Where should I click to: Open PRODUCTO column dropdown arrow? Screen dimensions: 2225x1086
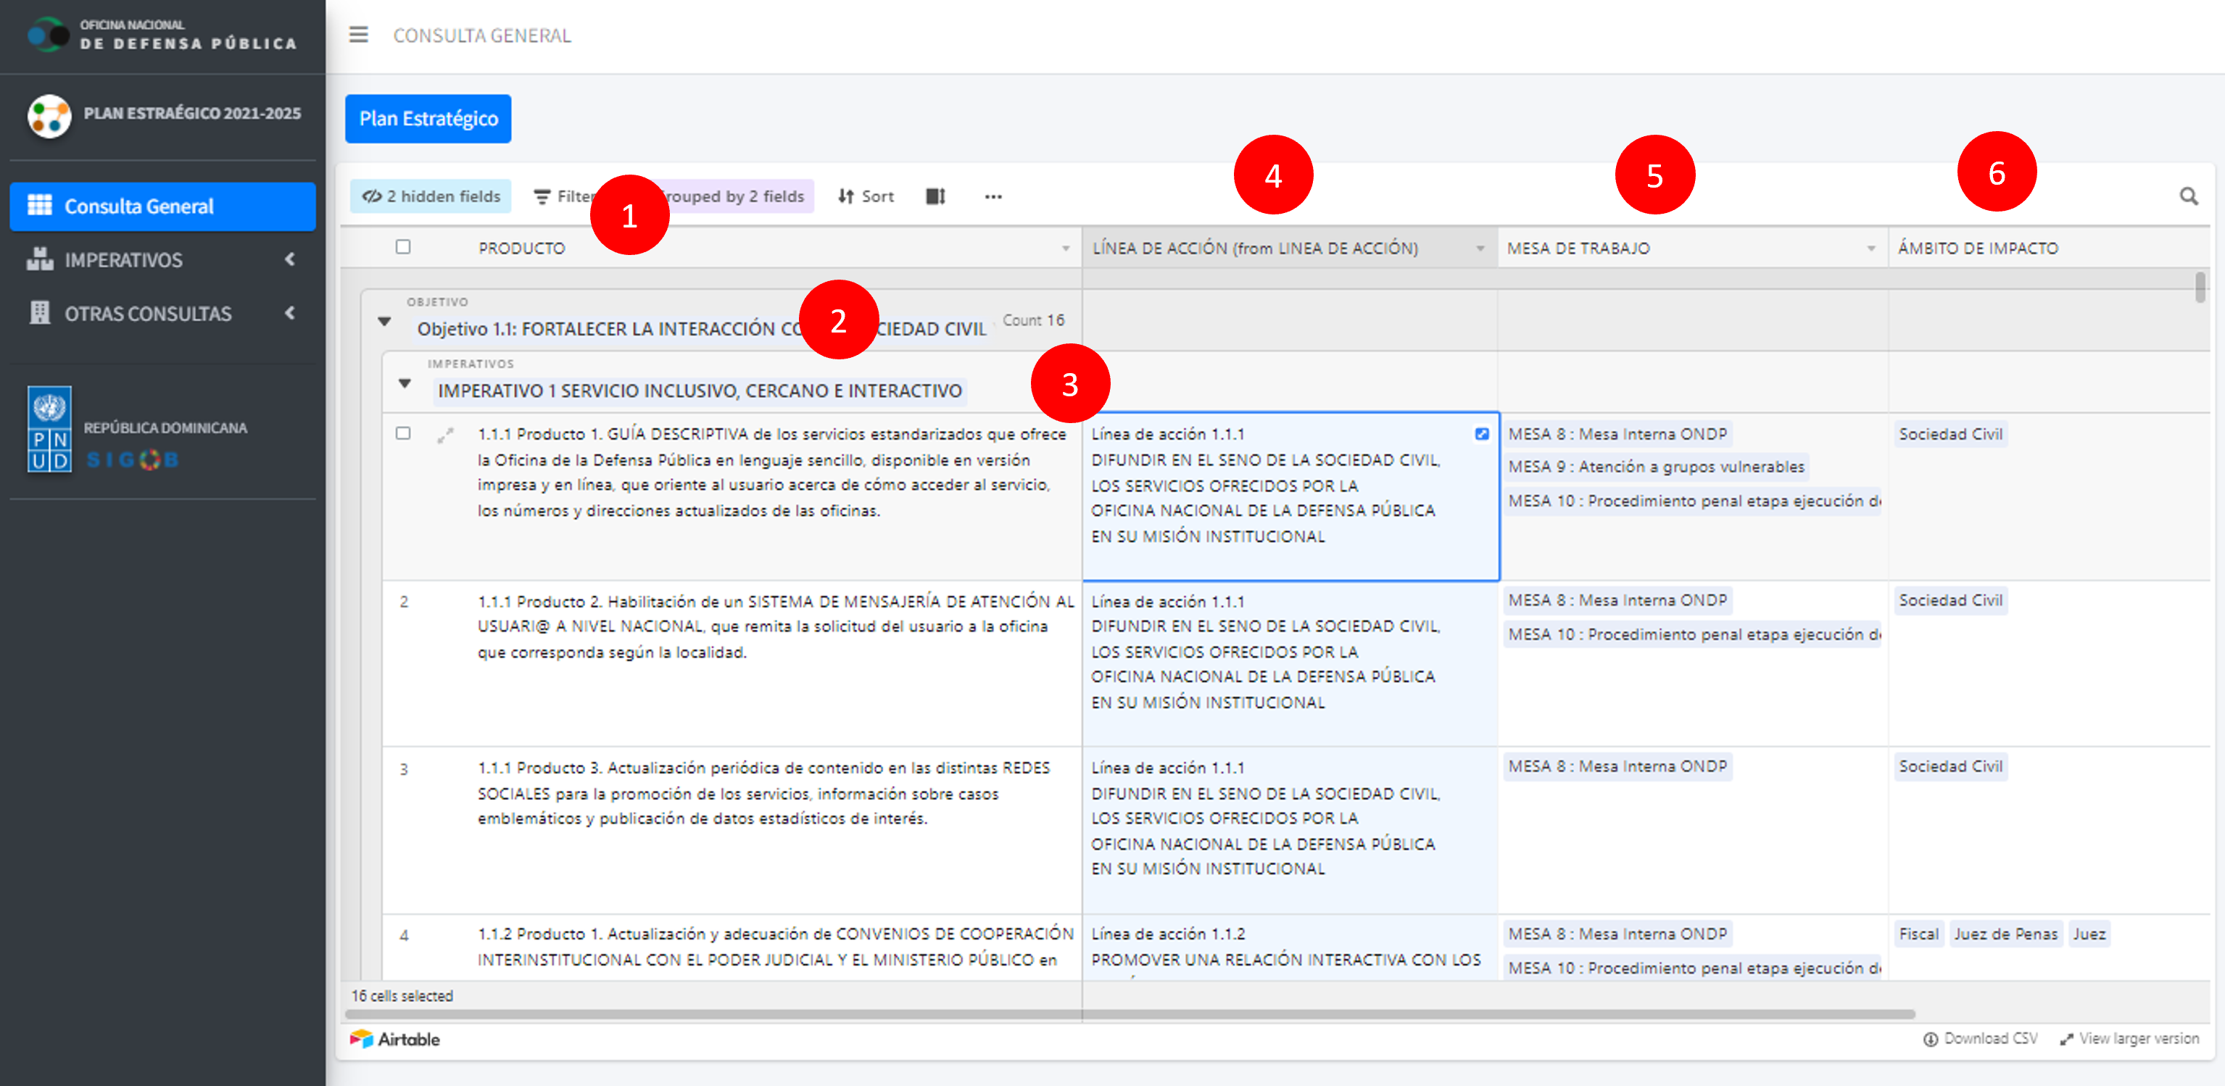click(x=1066, y=248)
